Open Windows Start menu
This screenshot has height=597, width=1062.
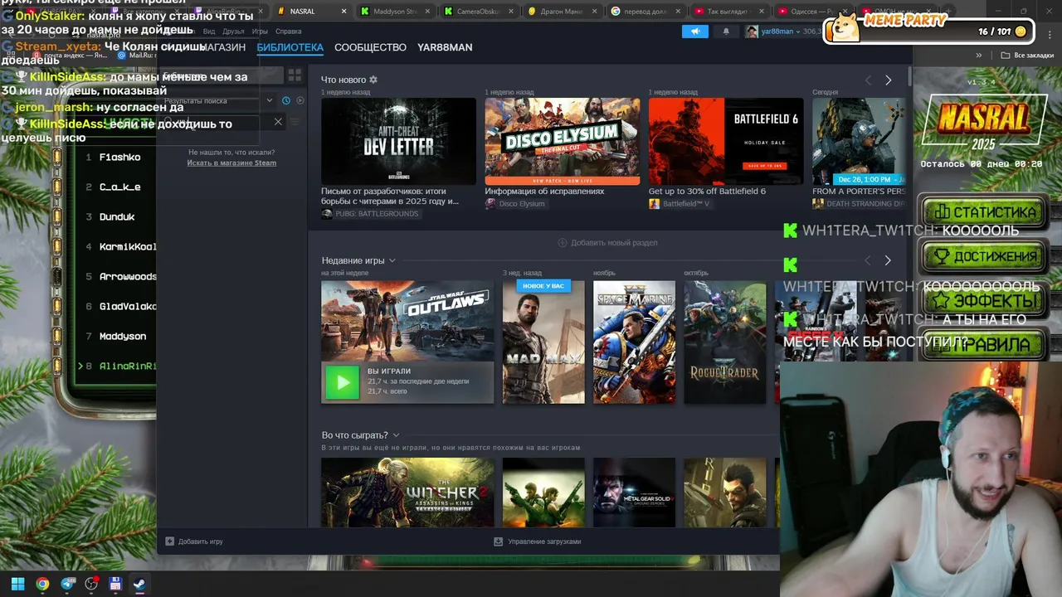[17, 584]
